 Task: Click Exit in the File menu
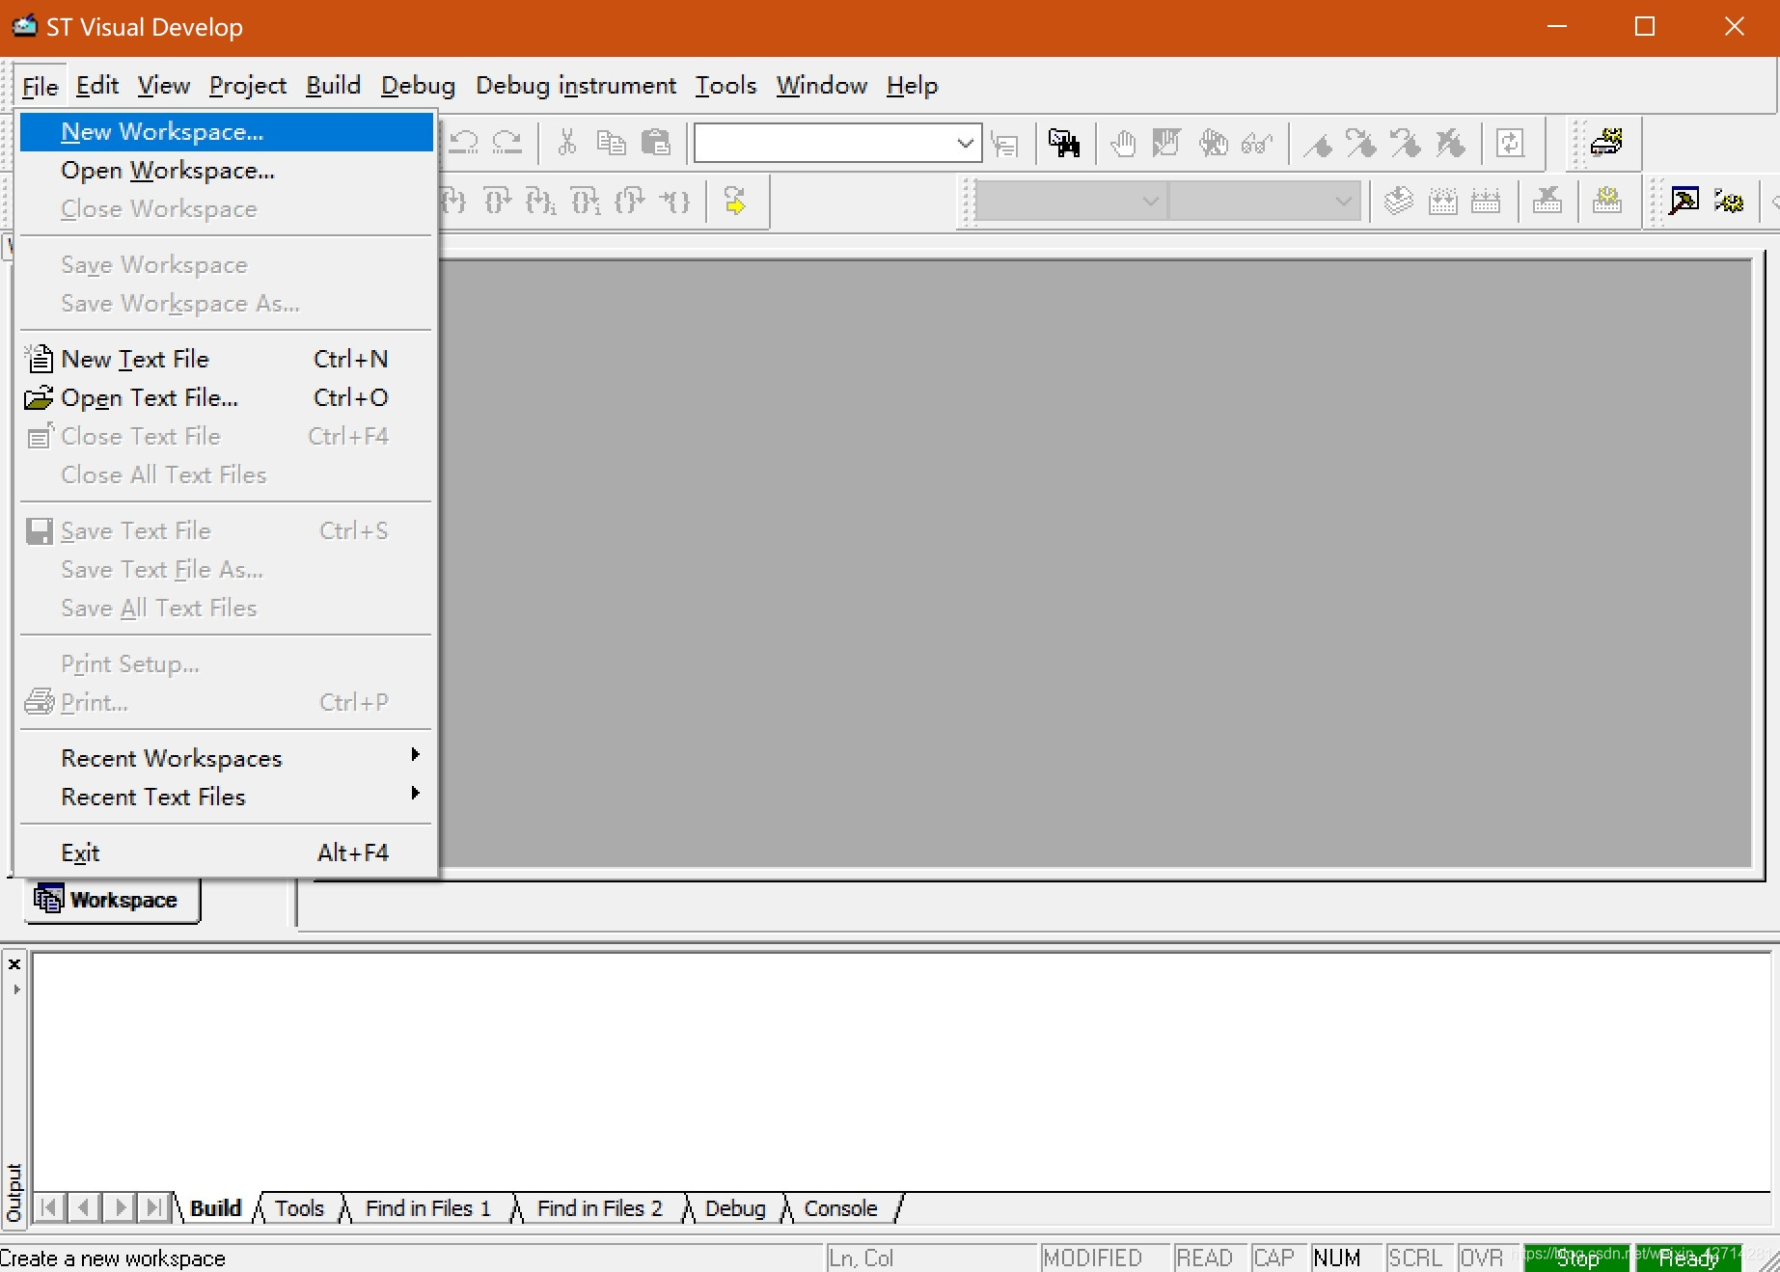[226, 853]
